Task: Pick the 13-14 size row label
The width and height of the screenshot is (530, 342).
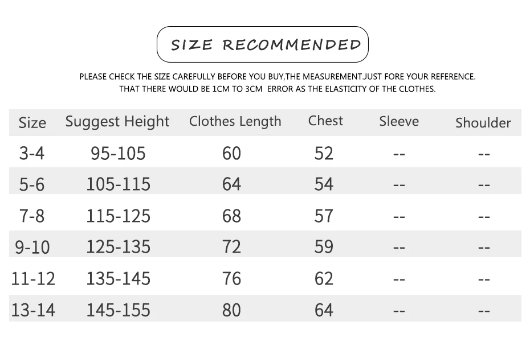Action: (x=33, y=310)
